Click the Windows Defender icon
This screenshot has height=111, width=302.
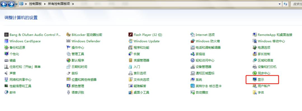(x=69, y=41)
